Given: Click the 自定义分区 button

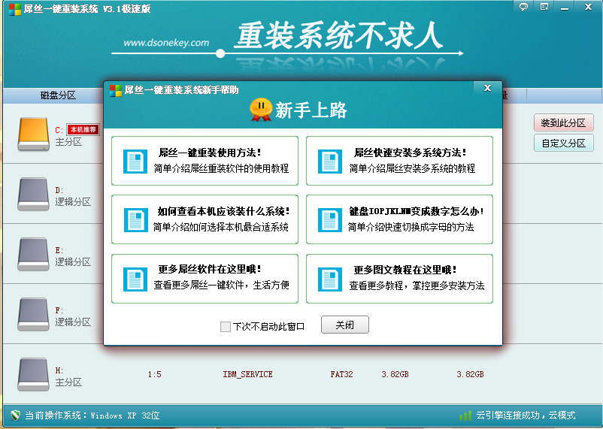Looking at the screenshot, I should click(563, 143).
